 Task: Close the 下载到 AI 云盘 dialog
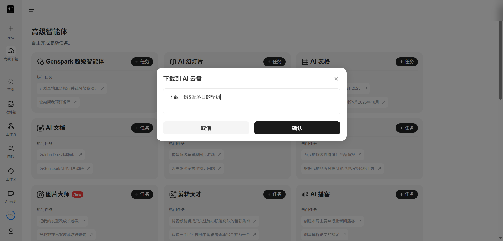[x=336, y=79]
